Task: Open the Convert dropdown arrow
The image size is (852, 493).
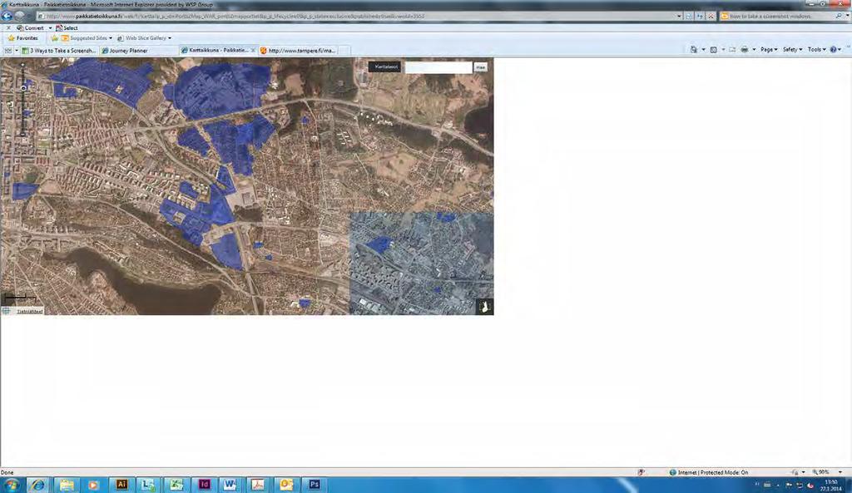Action: (50, 27)
